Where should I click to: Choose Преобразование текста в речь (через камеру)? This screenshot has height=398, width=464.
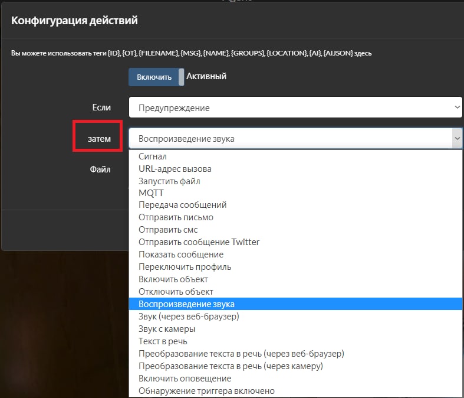click(295, 366)
